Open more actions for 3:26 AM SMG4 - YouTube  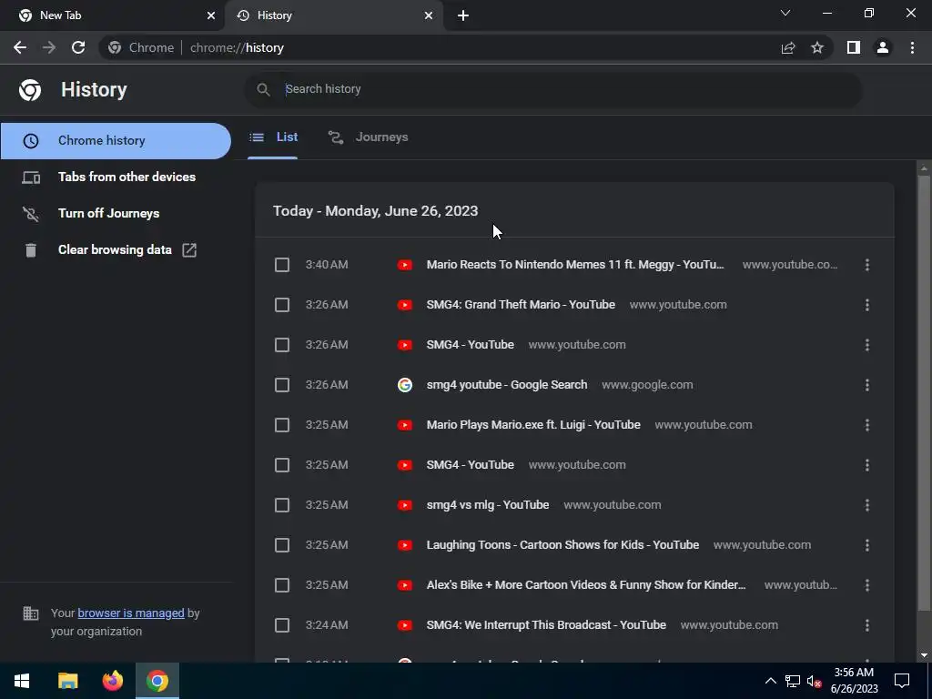(x=867, y=345)
